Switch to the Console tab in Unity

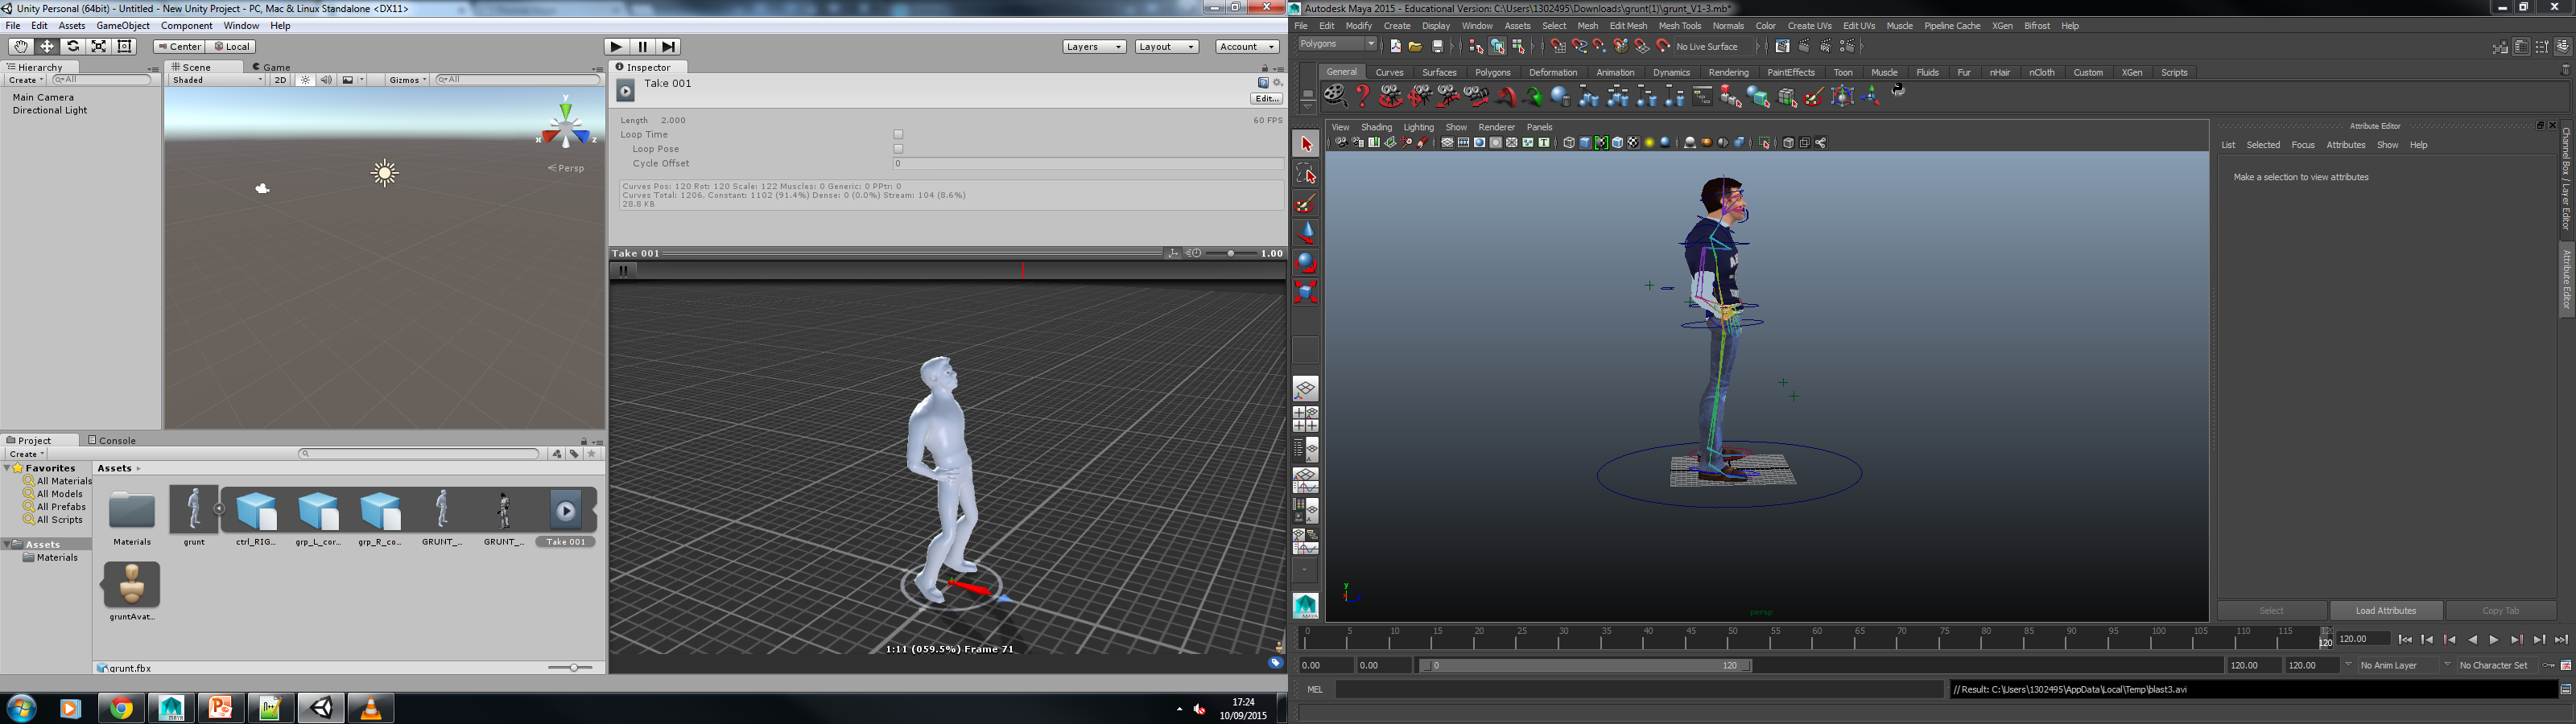(x=112, y=440)
